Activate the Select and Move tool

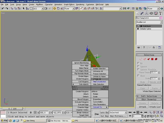(55, 8)
